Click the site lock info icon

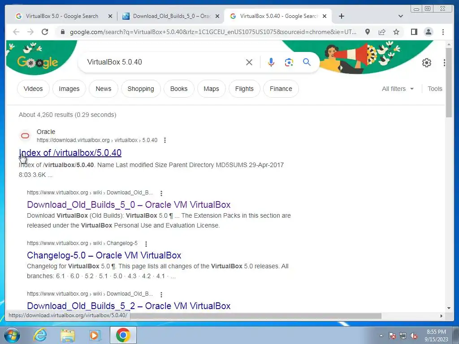coord(62,32)
